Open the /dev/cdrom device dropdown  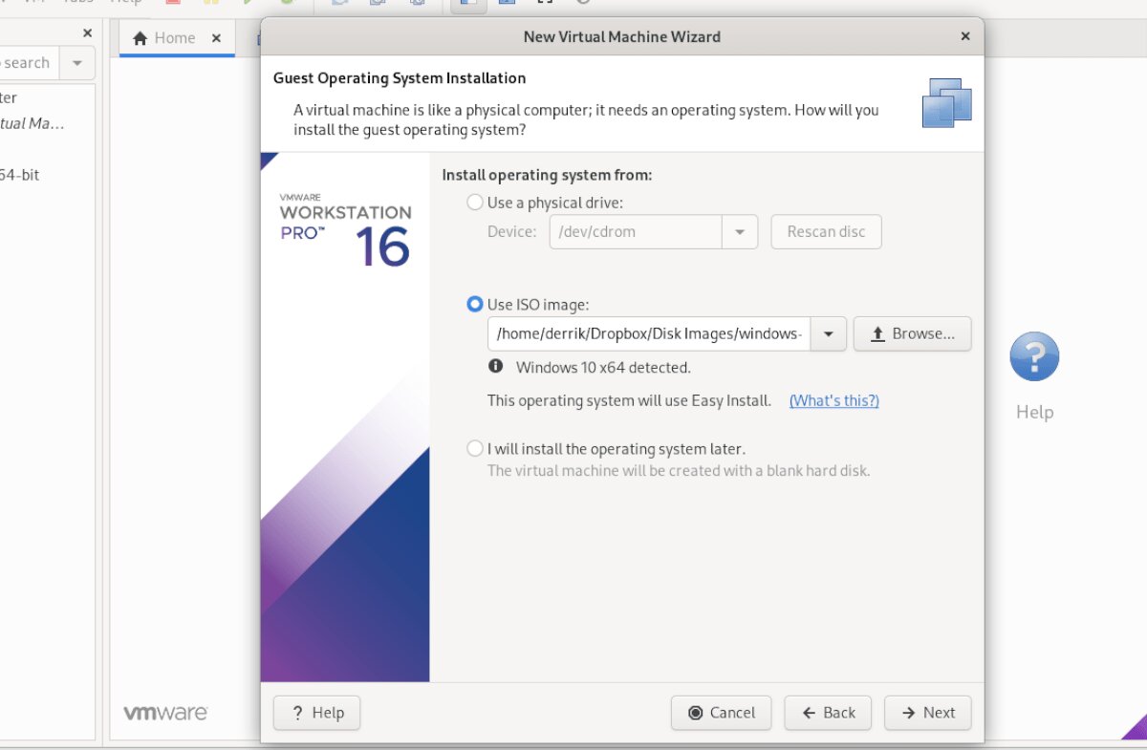click(741, 231)
